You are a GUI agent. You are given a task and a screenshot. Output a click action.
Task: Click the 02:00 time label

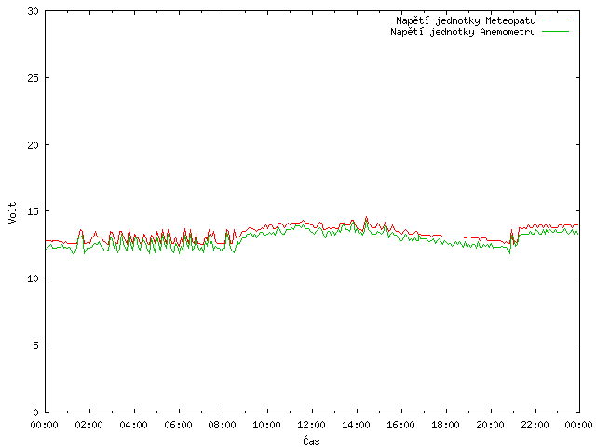(89, 425)
